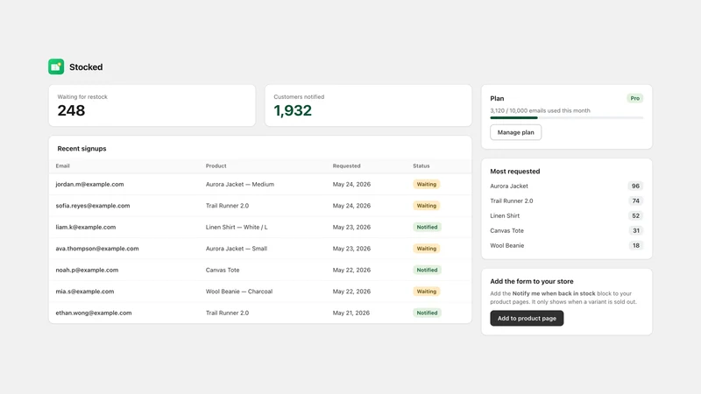Screen dimensions: 701x394
Task: Click May 23, 2026 date in liam.k row
Action: (x=351, y=227)
